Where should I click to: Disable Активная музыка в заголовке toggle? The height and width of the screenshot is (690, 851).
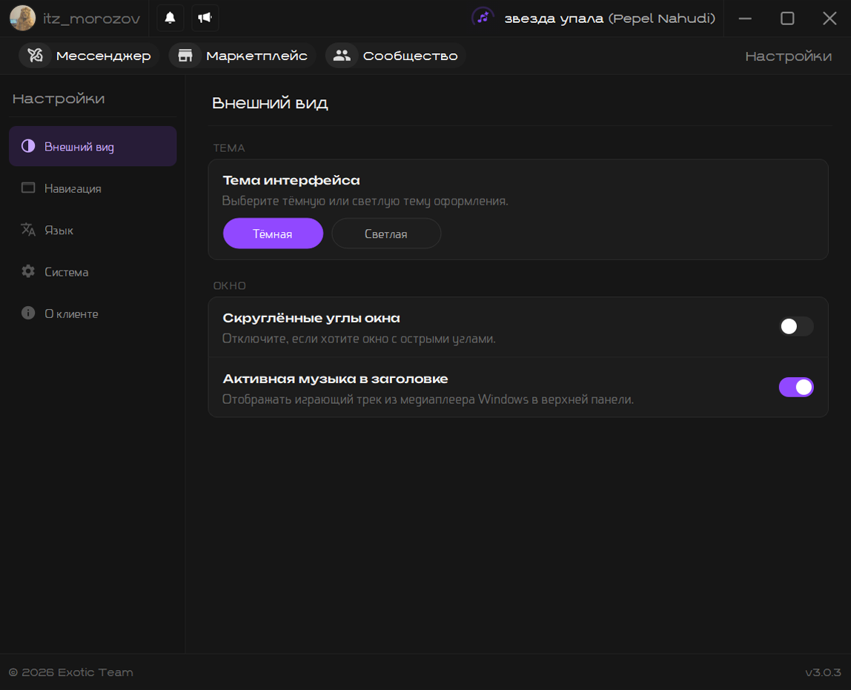click(796, 387)
